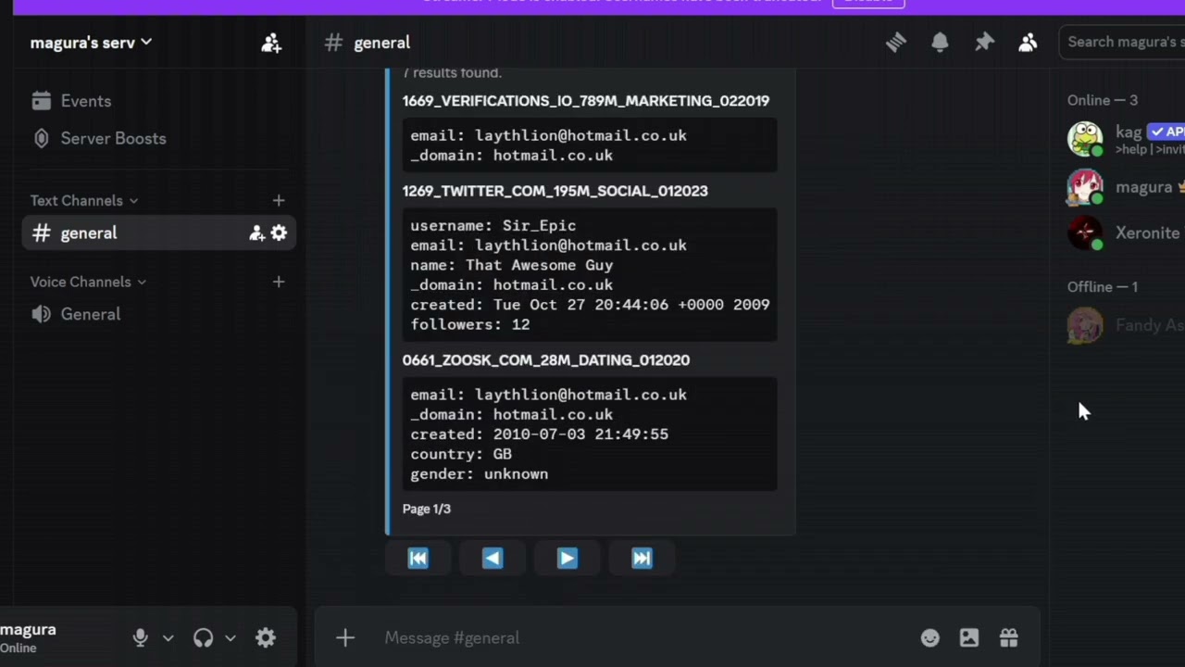Click the 'name: That Awesome Guy' line
Viewport: 1185px width, 667px height.
[x=512, y=265]
